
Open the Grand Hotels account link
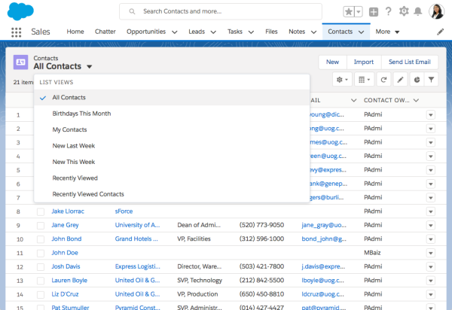click(x=136, y=239)
